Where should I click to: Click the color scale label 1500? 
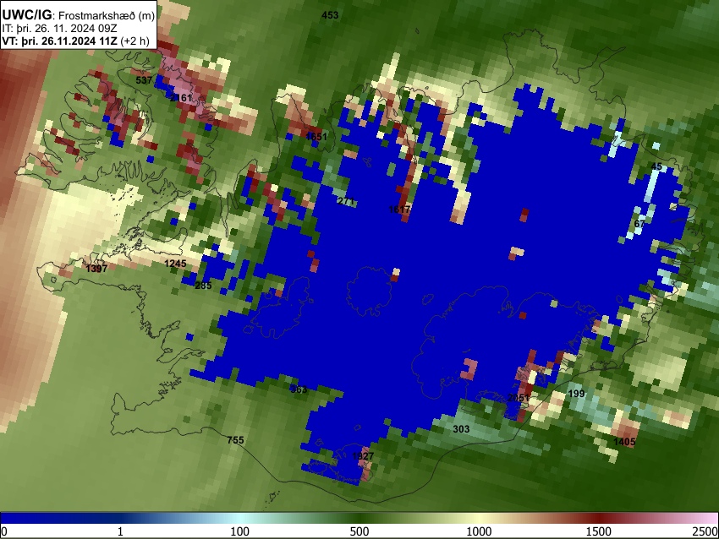tap(599, 531)
